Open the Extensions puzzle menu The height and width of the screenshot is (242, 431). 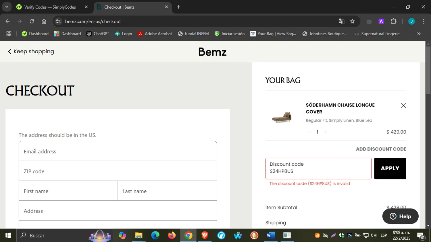click(393, 22)
